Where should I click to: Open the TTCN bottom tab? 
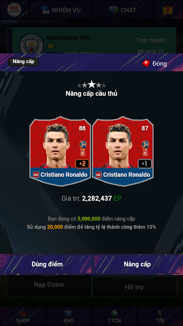point(114,316)
